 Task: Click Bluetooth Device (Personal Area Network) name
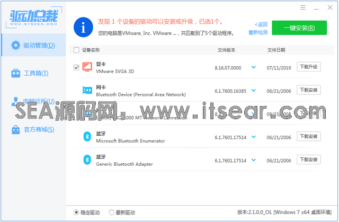[141, 94]
